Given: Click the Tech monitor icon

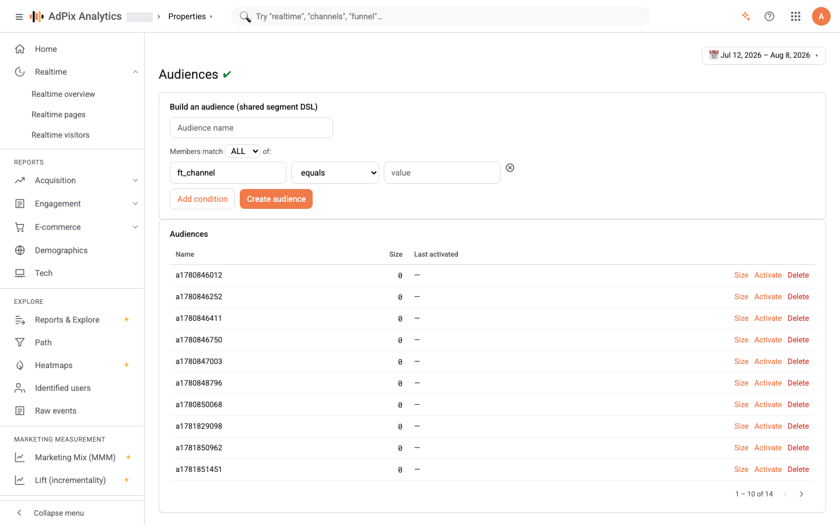Looking at the screenshot, I should click(20, 273).
